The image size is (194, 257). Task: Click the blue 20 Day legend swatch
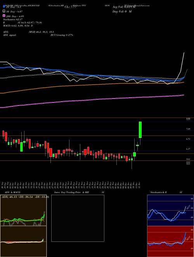click(4, 7)
